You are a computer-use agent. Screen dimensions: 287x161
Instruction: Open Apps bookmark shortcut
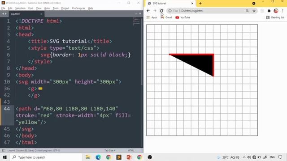pyautogui.click(x=152, y=17)
